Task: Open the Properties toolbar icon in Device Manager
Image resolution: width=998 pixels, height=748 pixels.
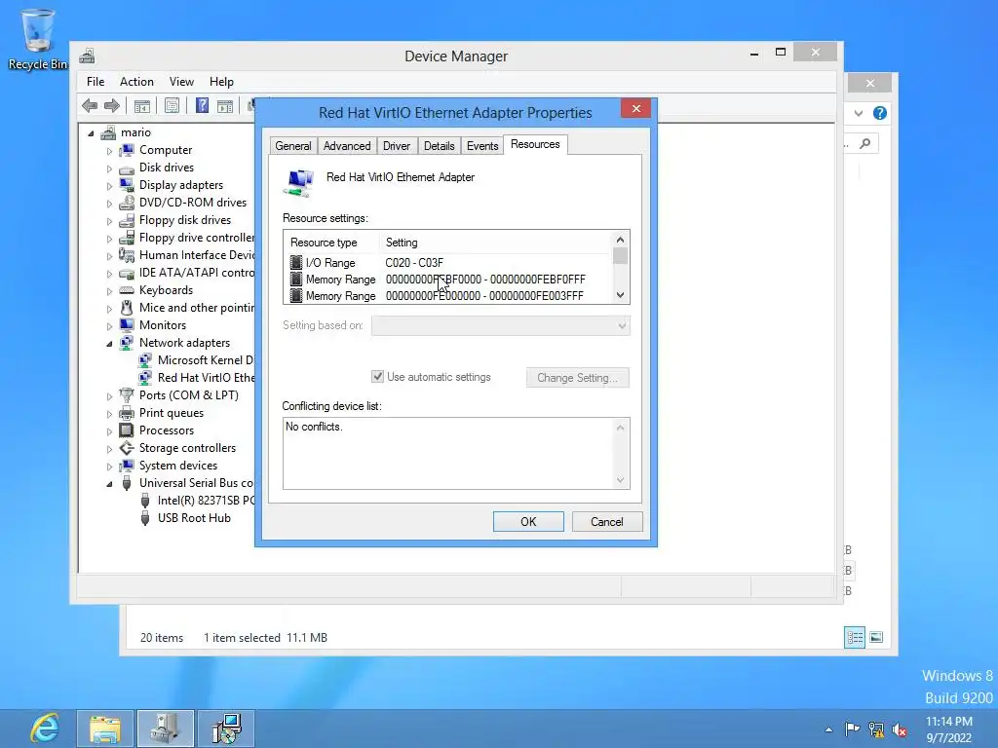Action: click(172, 105)
